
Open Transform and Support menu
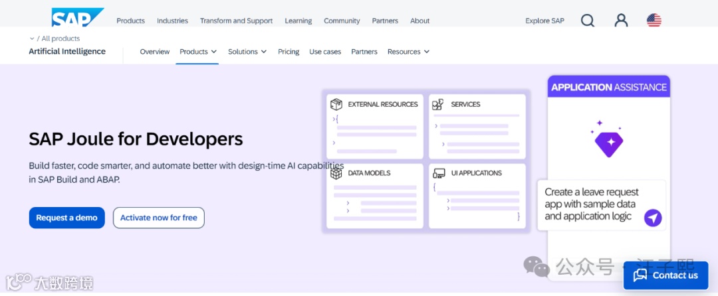(236, 21)
